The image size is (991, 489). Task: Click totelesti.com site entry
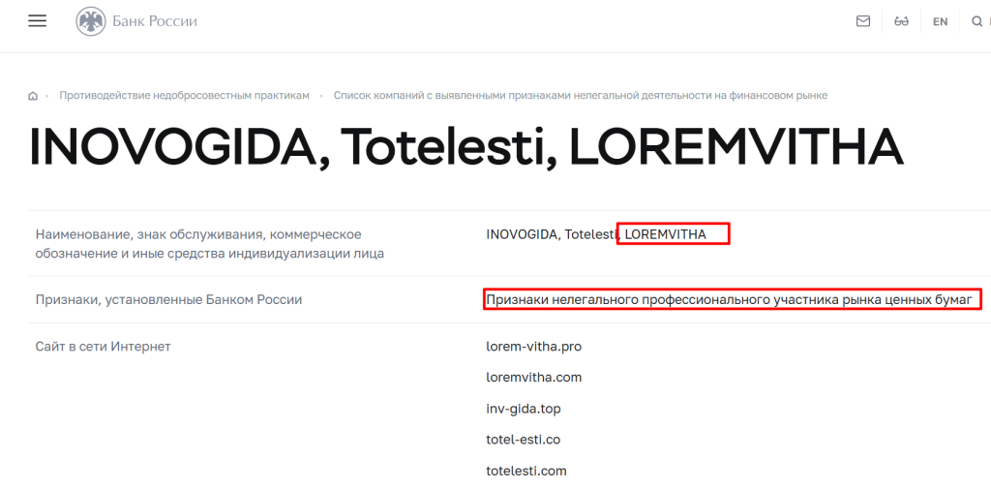coord(526,471)
